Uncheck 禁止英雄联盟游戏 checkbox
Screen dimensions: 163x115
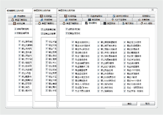pos(98,42)
